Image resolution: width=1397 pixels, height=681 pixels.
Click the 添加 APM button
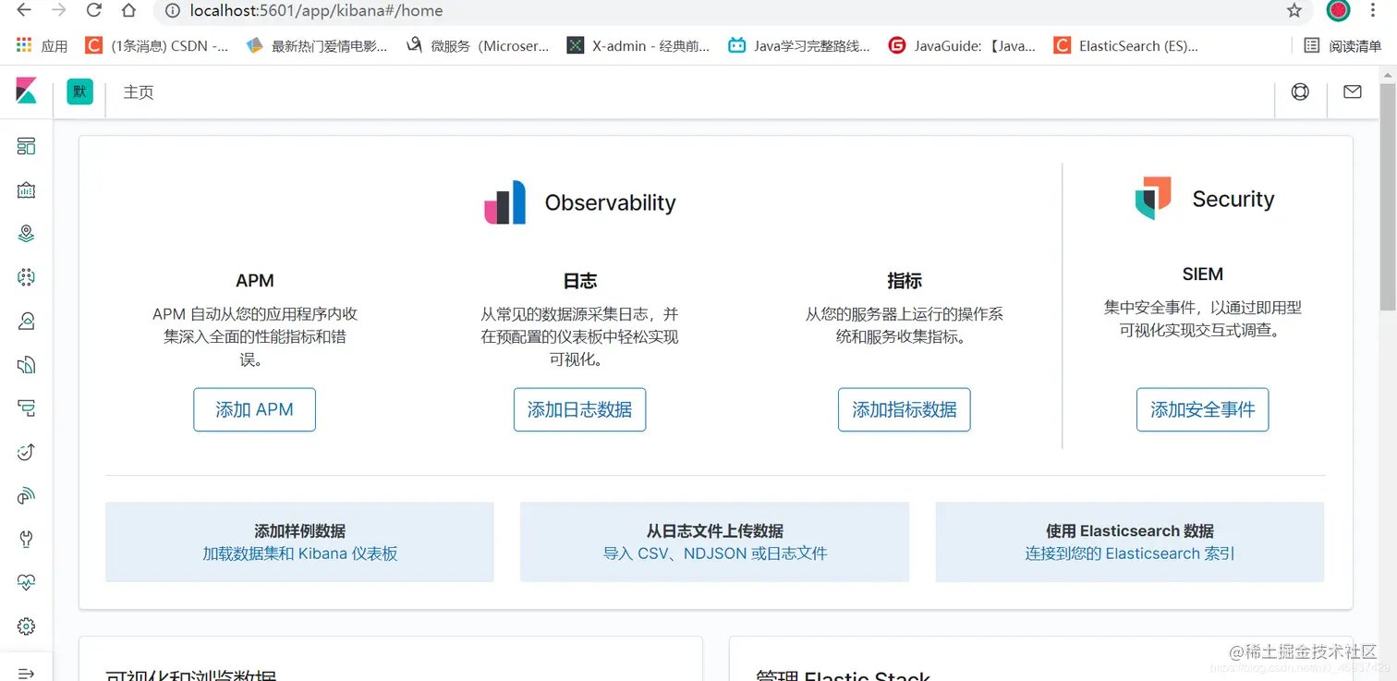pos(254,409)
